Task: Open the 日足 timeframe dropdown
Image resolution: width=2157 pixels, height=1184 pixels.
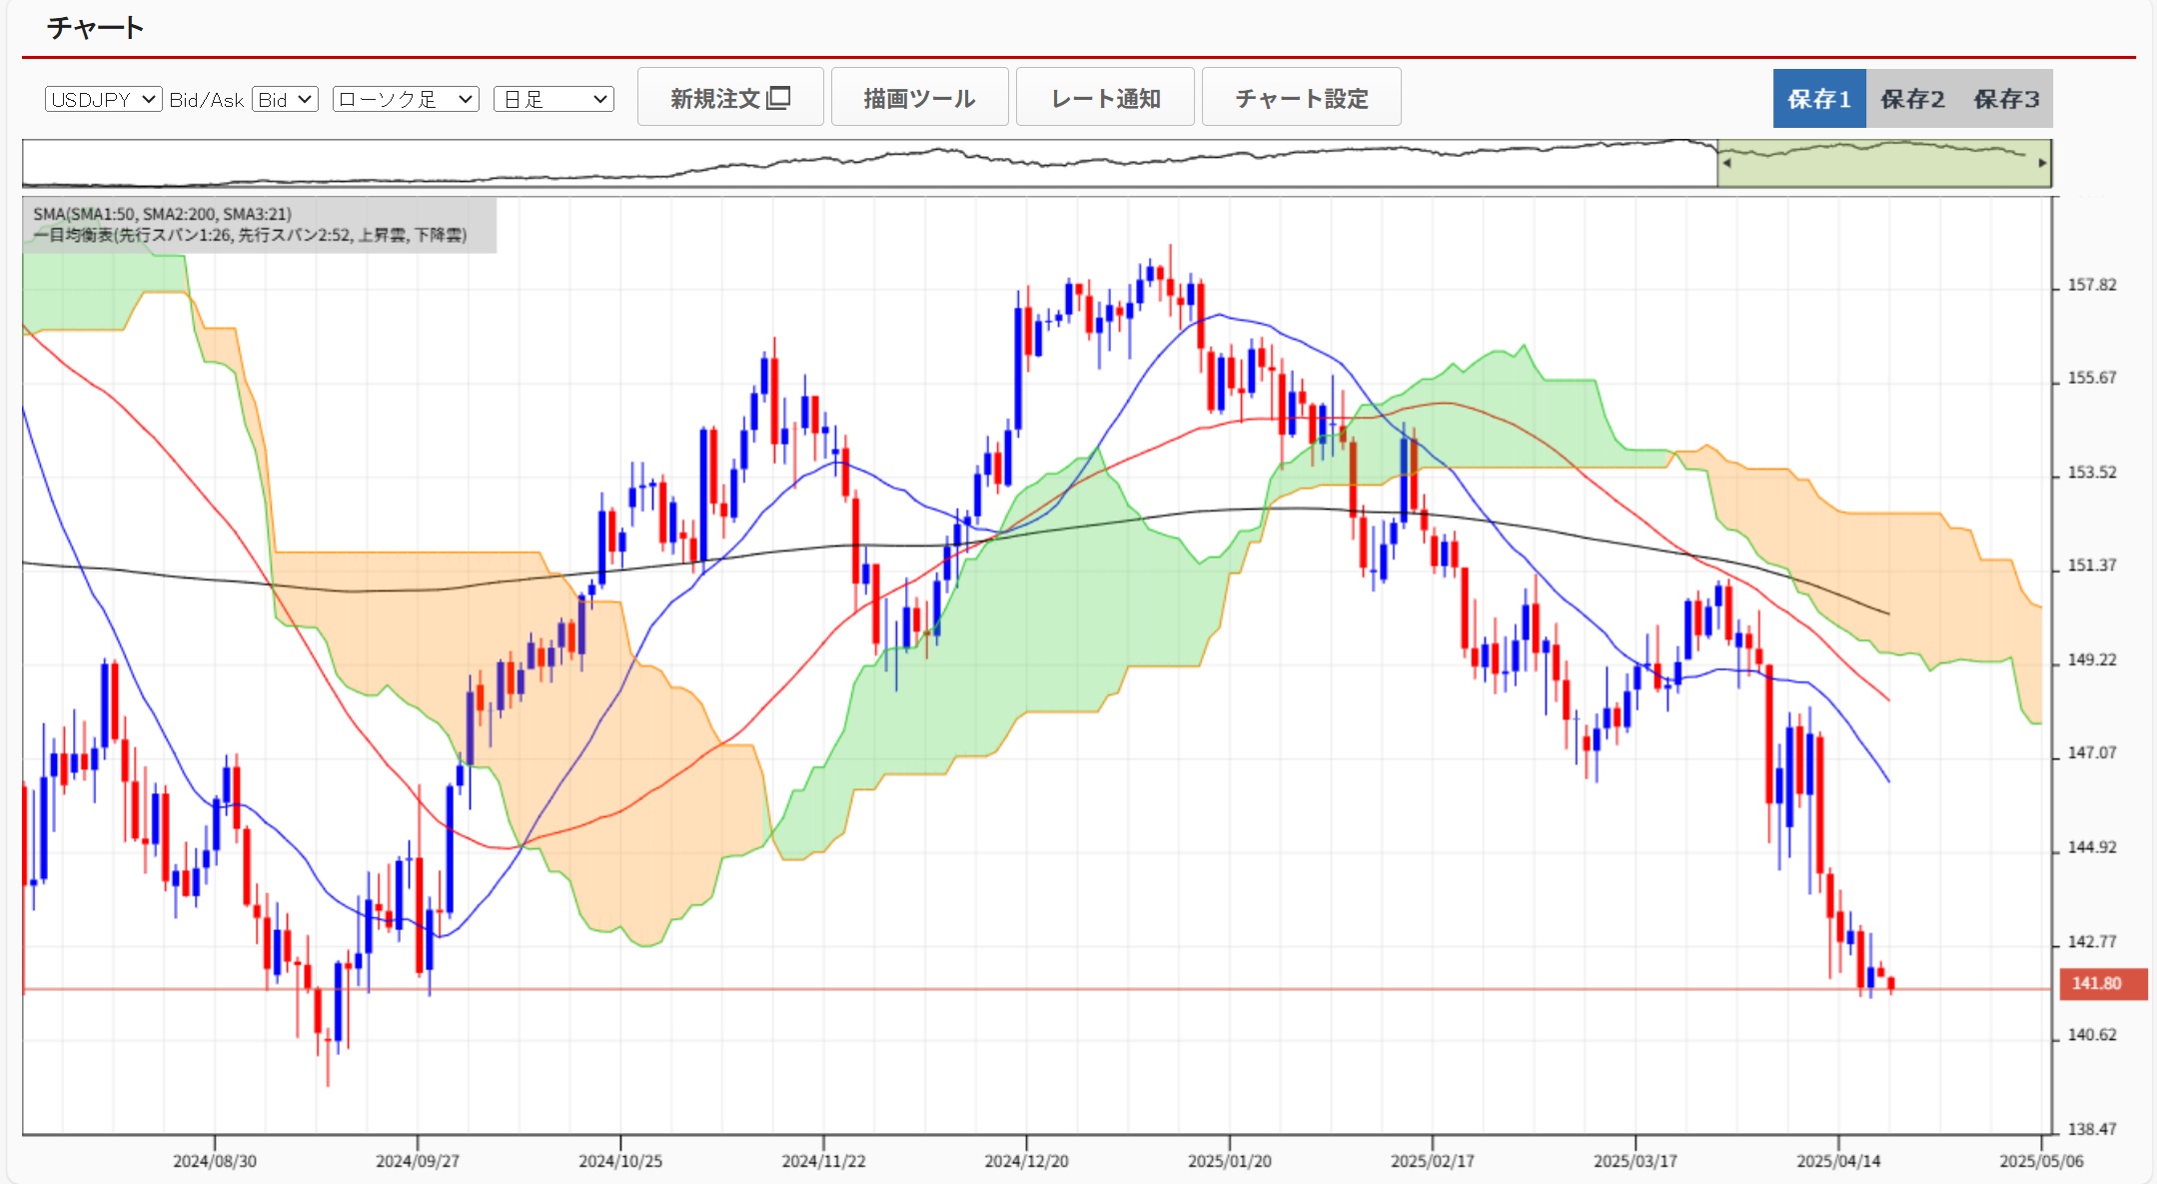Action: (x=553, y=99)
